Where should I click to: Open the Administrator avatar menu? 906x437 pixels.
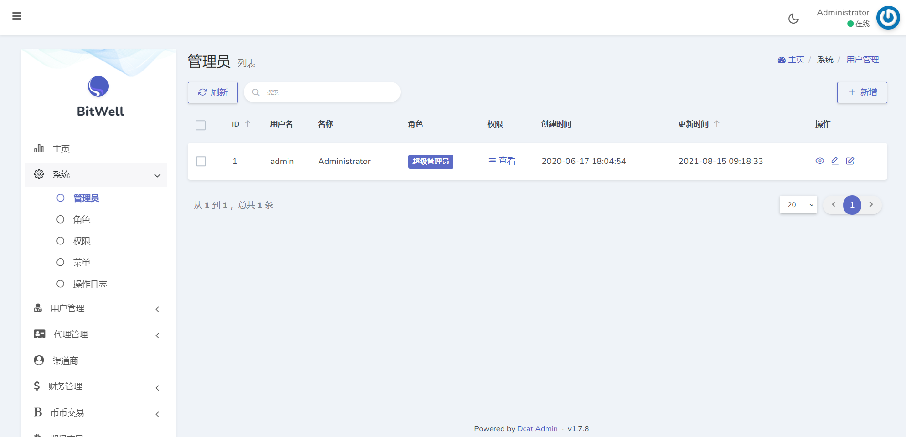888,18
